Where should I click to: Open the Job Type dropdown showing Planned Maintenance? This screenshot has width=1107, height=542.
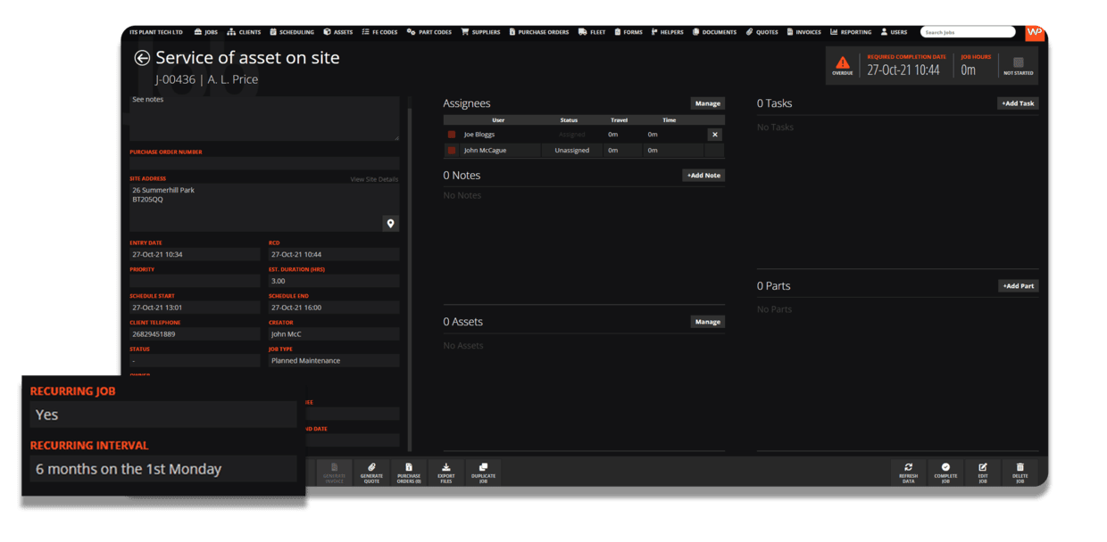(x=333, y=360)
